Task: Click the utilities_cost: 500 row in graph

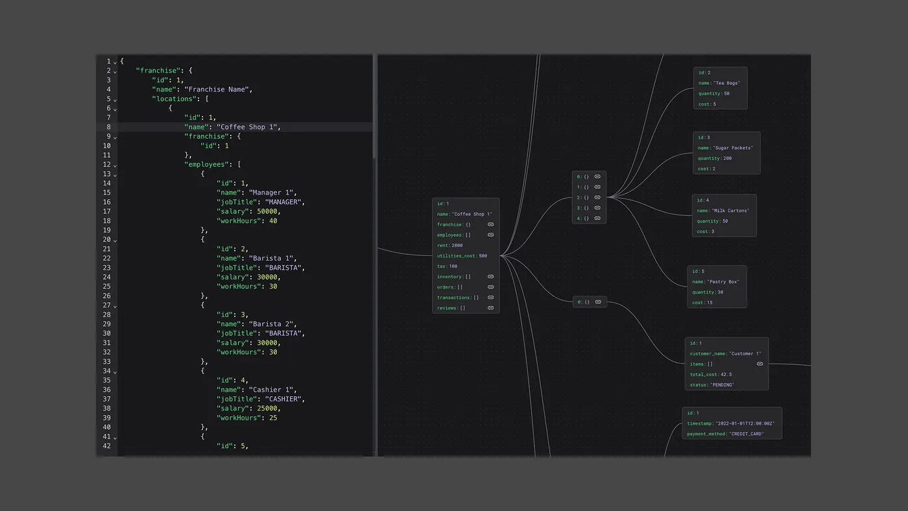Action: point(462,256)
